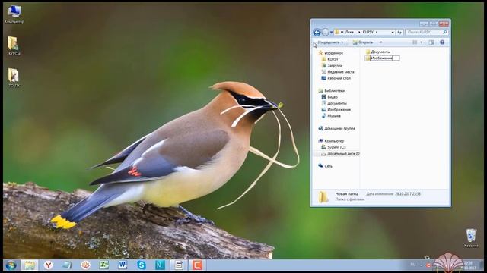
Task: Show more toolbar commands chevron
Action: tap(380, 42)
